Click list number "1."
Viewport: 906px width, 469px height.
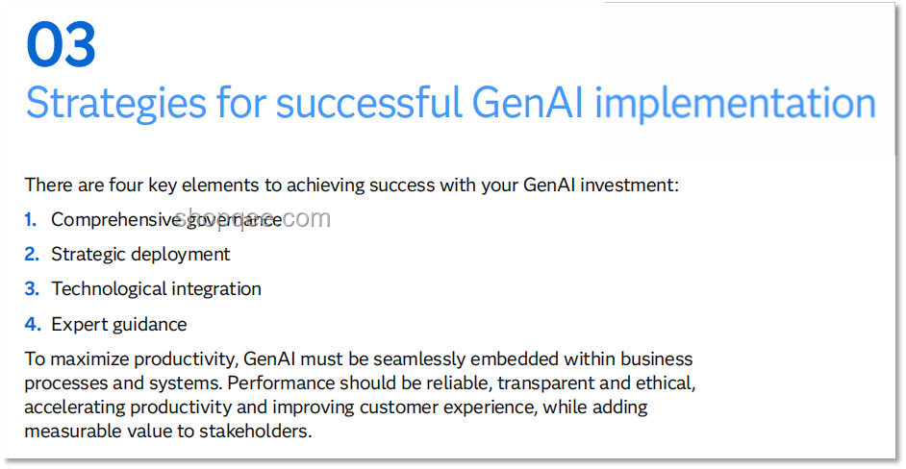[31, 219]
